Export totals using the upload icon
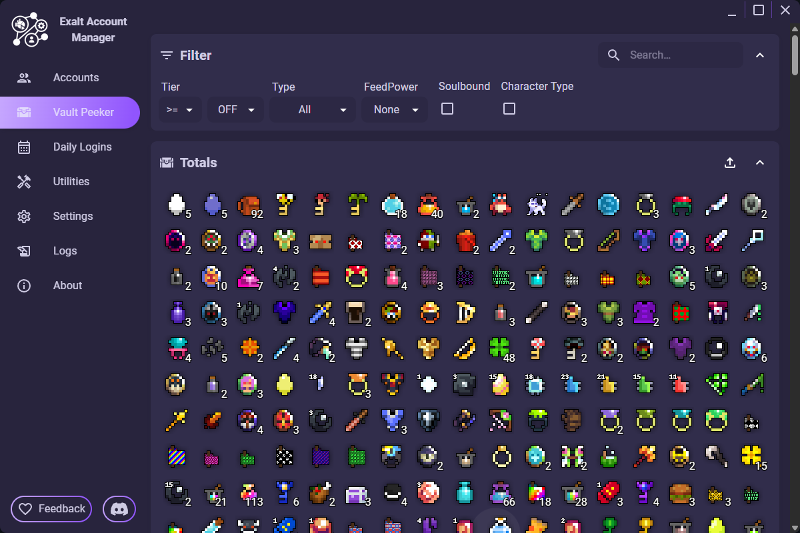 pyautogui.click(x=730, y=163)
